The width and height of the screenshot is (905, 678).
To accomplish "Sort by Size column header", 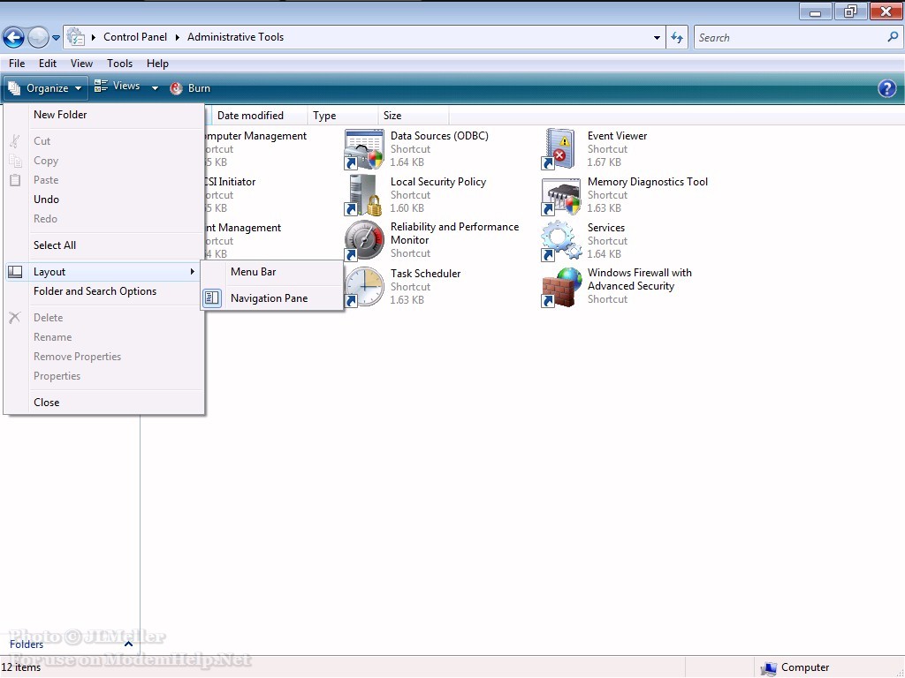I will (x=414, y=116).
